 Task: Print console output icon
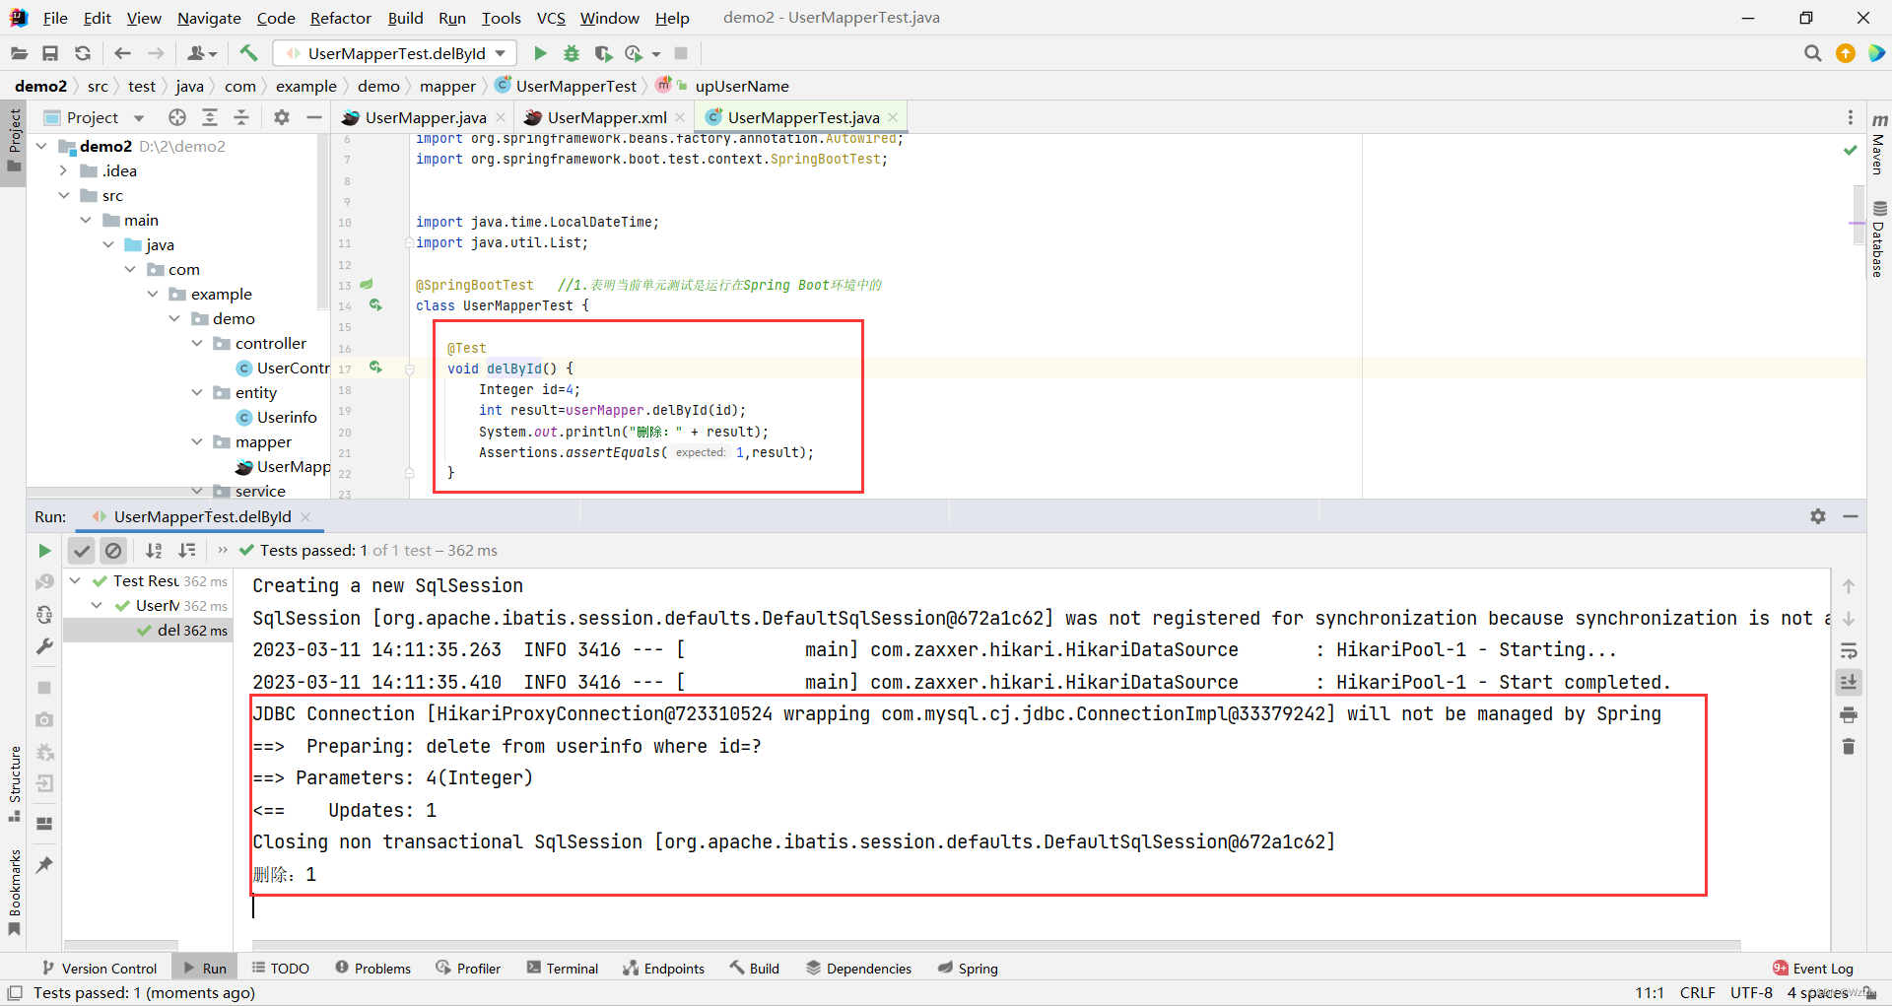tap(1849, 714)
